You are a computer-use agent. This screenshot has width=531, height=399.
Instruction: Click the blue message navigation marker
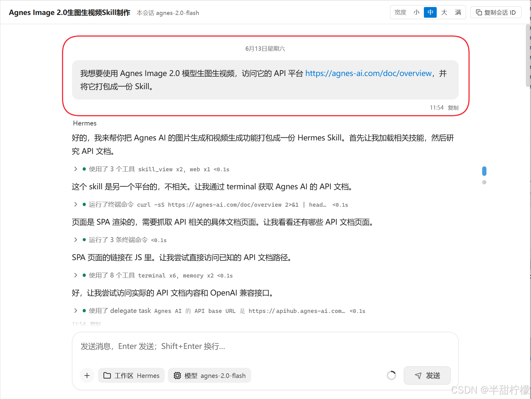[x=484, y=171]
